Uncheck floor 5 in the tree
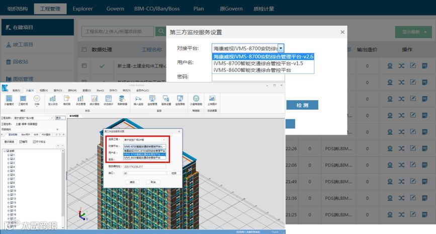The image size is (436, 234). coord(12,171)
